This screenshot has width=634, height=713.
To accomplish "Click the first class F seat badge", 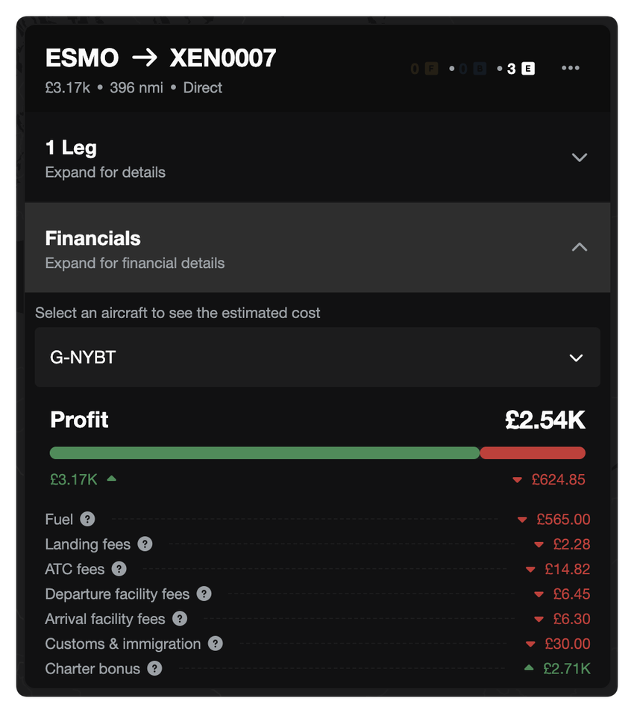I will (431, 69).
